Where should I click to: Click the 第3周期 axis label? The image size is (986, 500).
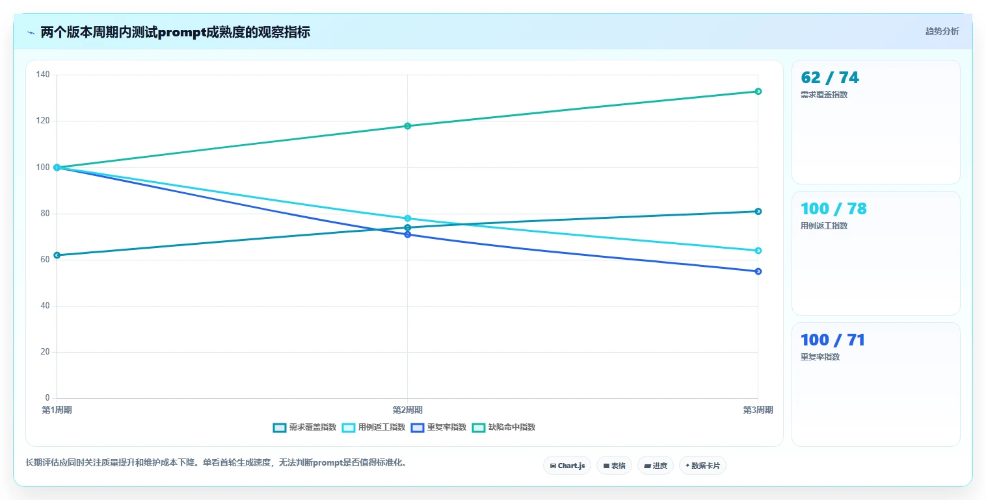click(x=758, y=410)
